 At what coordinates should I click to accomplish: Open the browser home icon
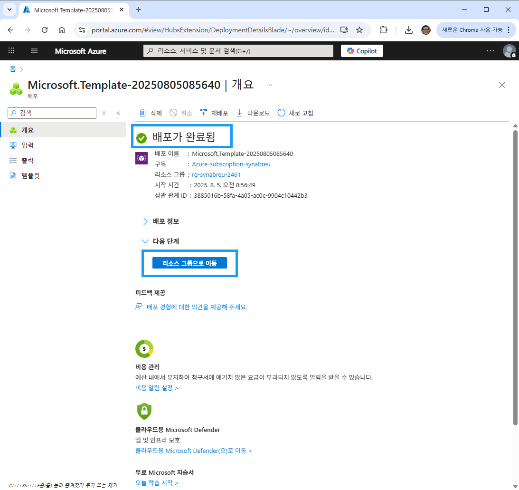coord(62,30)
